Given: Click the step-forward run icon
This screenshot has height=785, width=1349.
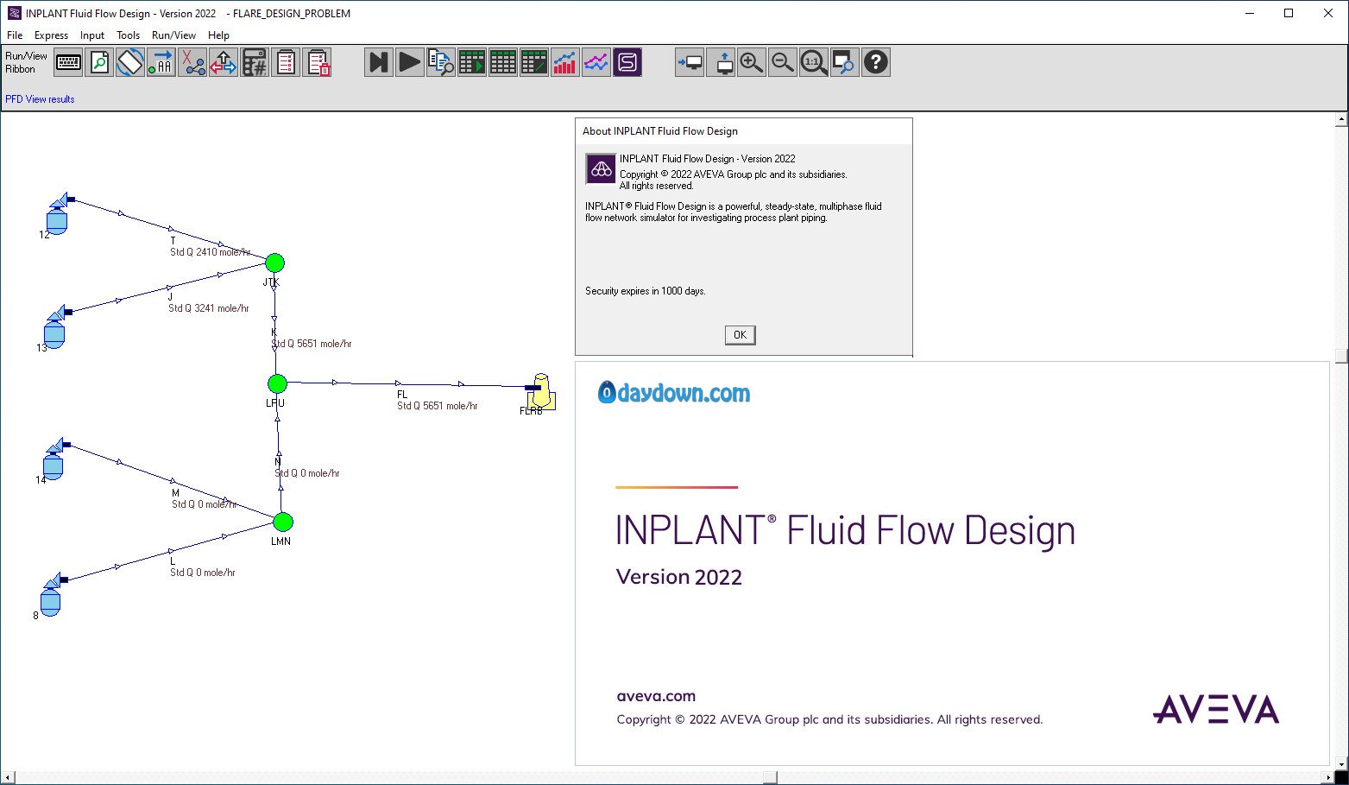Looking at the screenshot, I should [379, 62].
